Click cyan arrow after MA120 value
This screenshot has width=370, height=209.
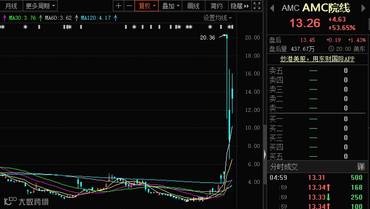point(115,18)
